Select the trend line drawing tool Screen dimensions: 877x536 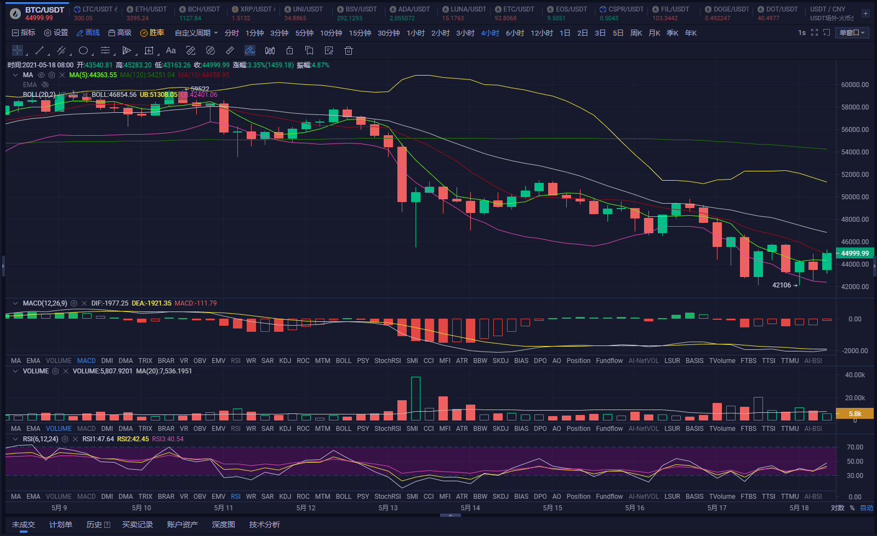tap(39, 50)
